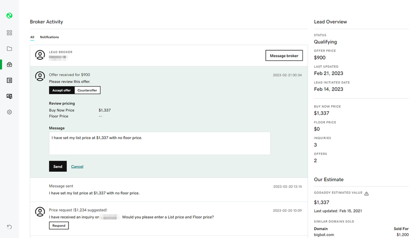Switch to the All tab
This screenshot has width=418, height=238.
pos(32,37)
